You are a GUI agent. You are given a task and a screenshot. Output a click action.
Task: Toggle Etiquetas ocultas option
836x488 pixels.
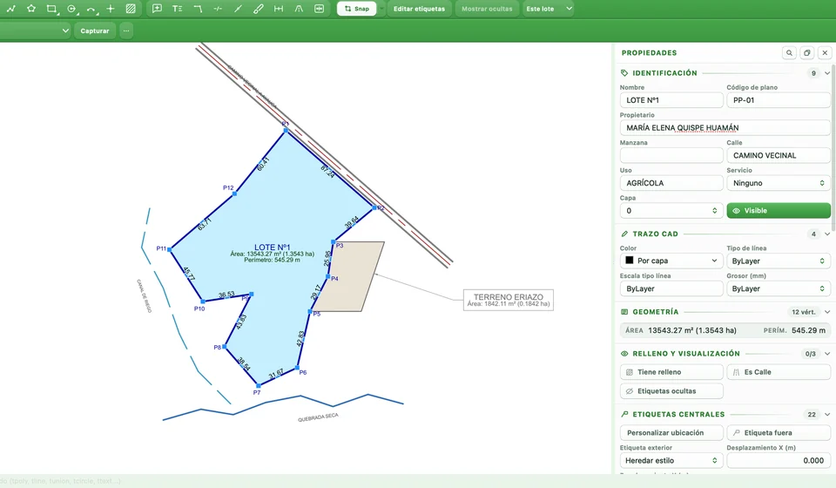(x=671, y=391)
